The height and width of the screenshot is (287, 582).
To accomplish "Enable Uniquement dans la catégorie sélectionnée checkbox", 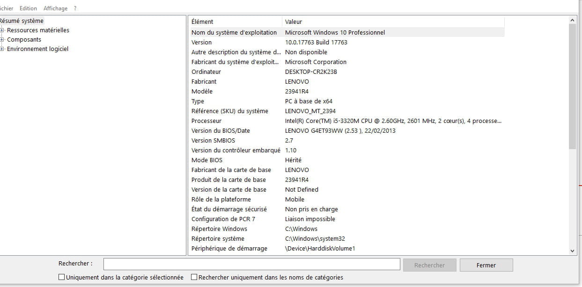I will click(61, 277).
